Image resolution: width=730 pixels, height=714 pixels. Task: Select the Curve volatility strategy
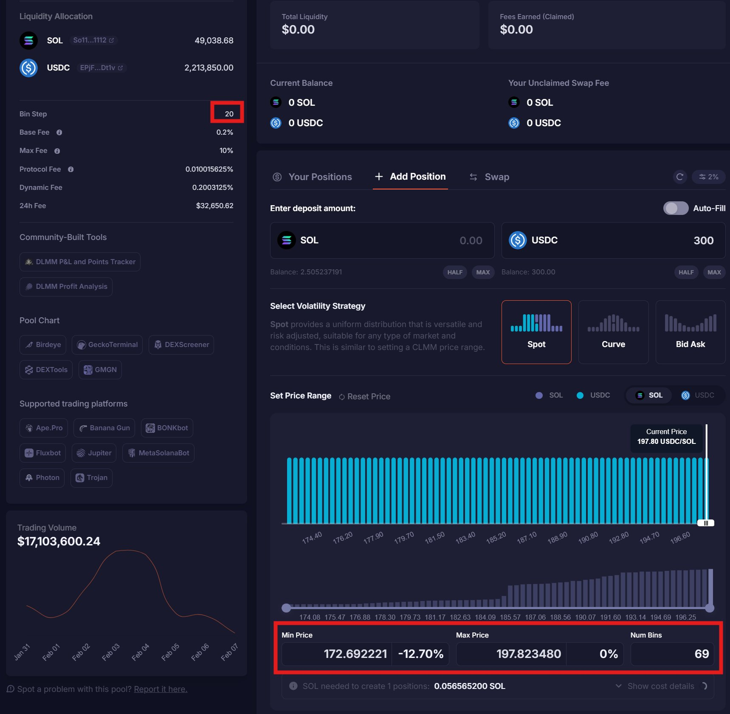(x=613, y=332)
